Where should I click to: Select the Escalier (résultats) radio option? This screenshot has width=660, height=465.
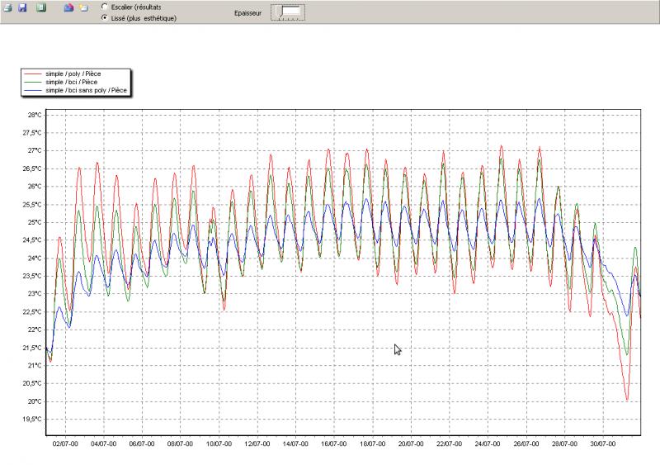[104, 6]
